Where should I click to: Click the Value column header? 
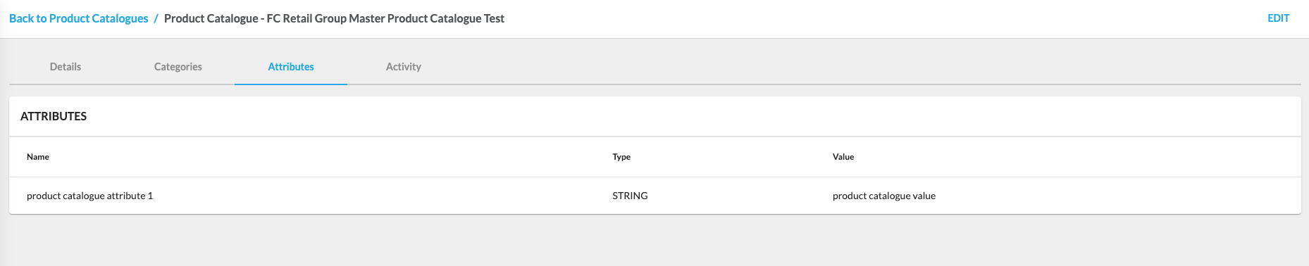(843, 157)
